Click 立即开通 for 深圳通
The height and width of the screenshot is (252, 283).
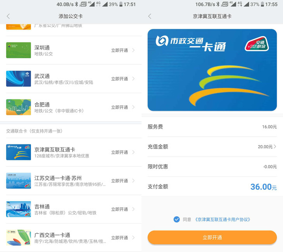pos(119,50)
